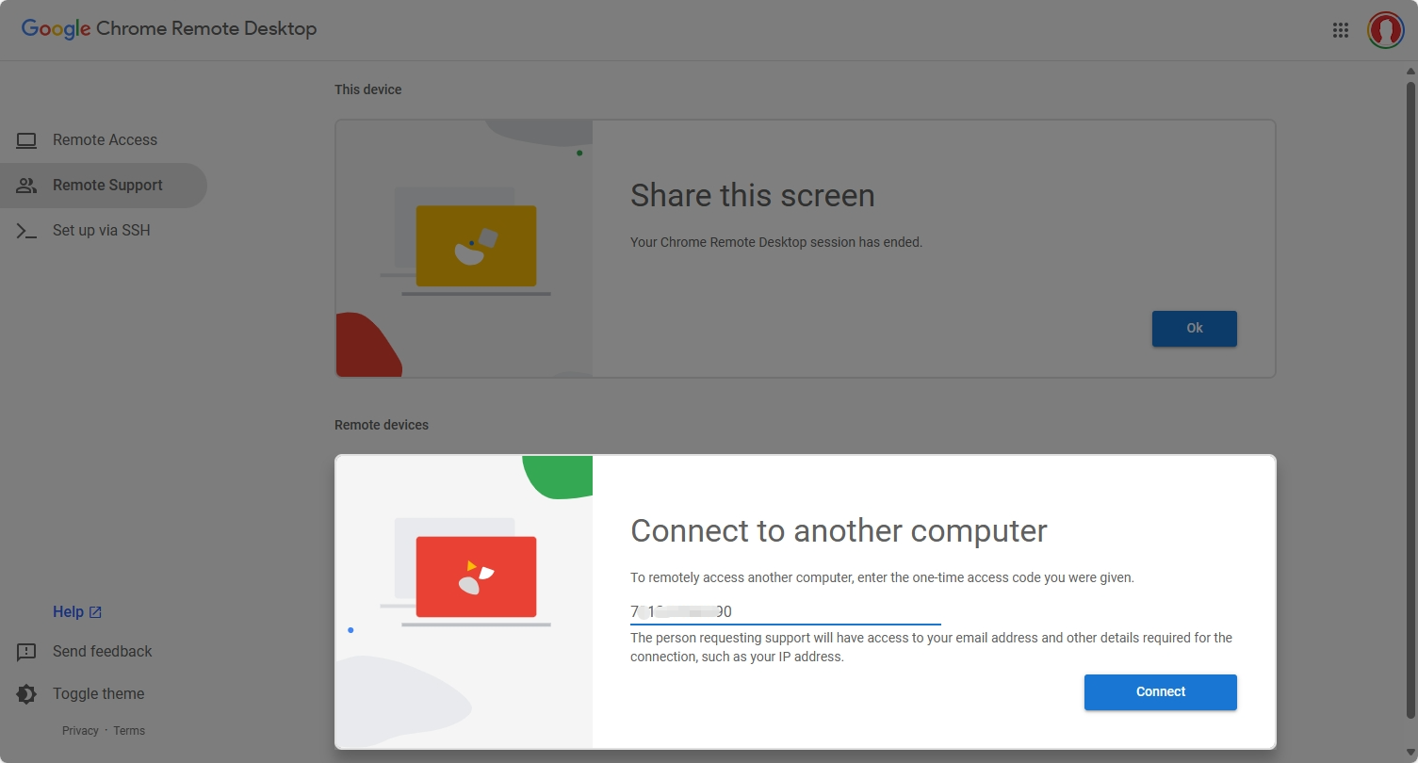The width and height of the screenshot is (1418, 763).
Task: Click the 'session has ended' message text
Action: pos(776,242)
